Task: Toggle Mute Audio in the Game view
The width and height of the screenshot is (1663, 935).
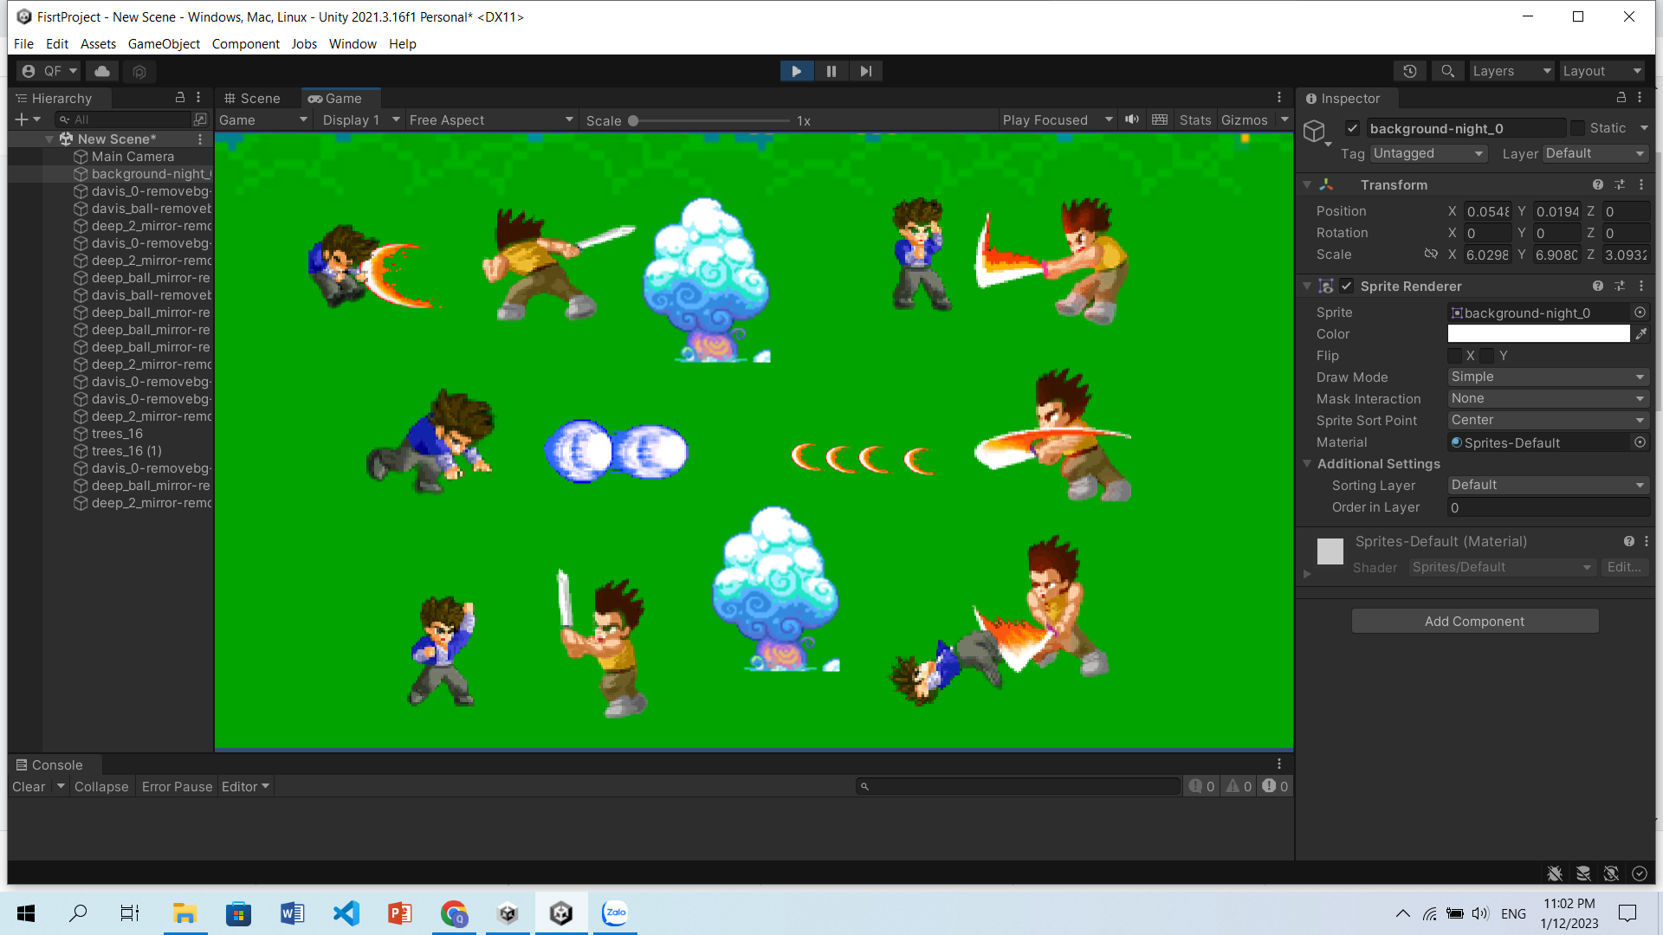Action: (x=1131, y=119)
